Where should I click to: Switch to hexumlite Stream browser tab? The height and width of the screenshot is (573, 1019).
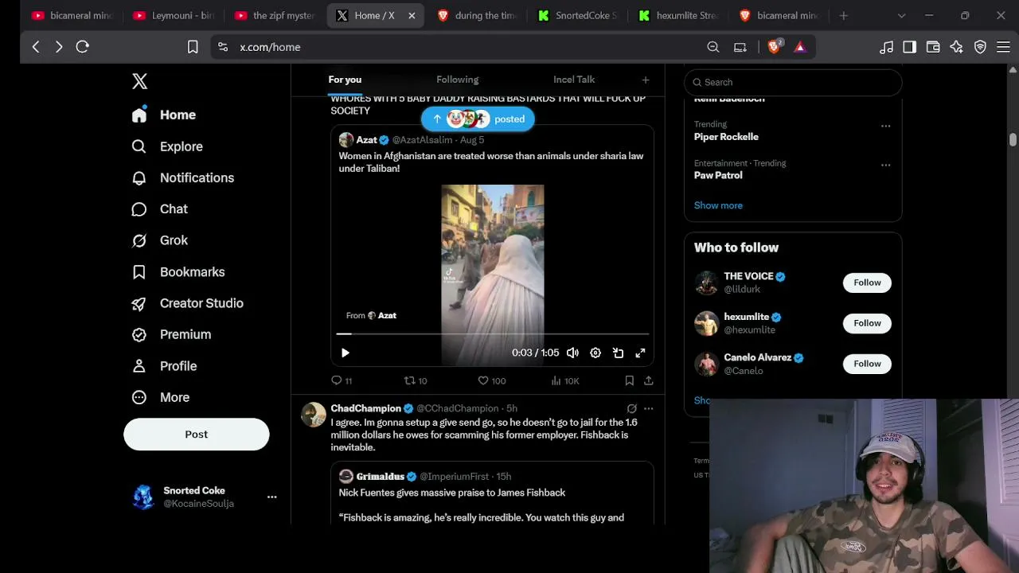pos(678,16)
